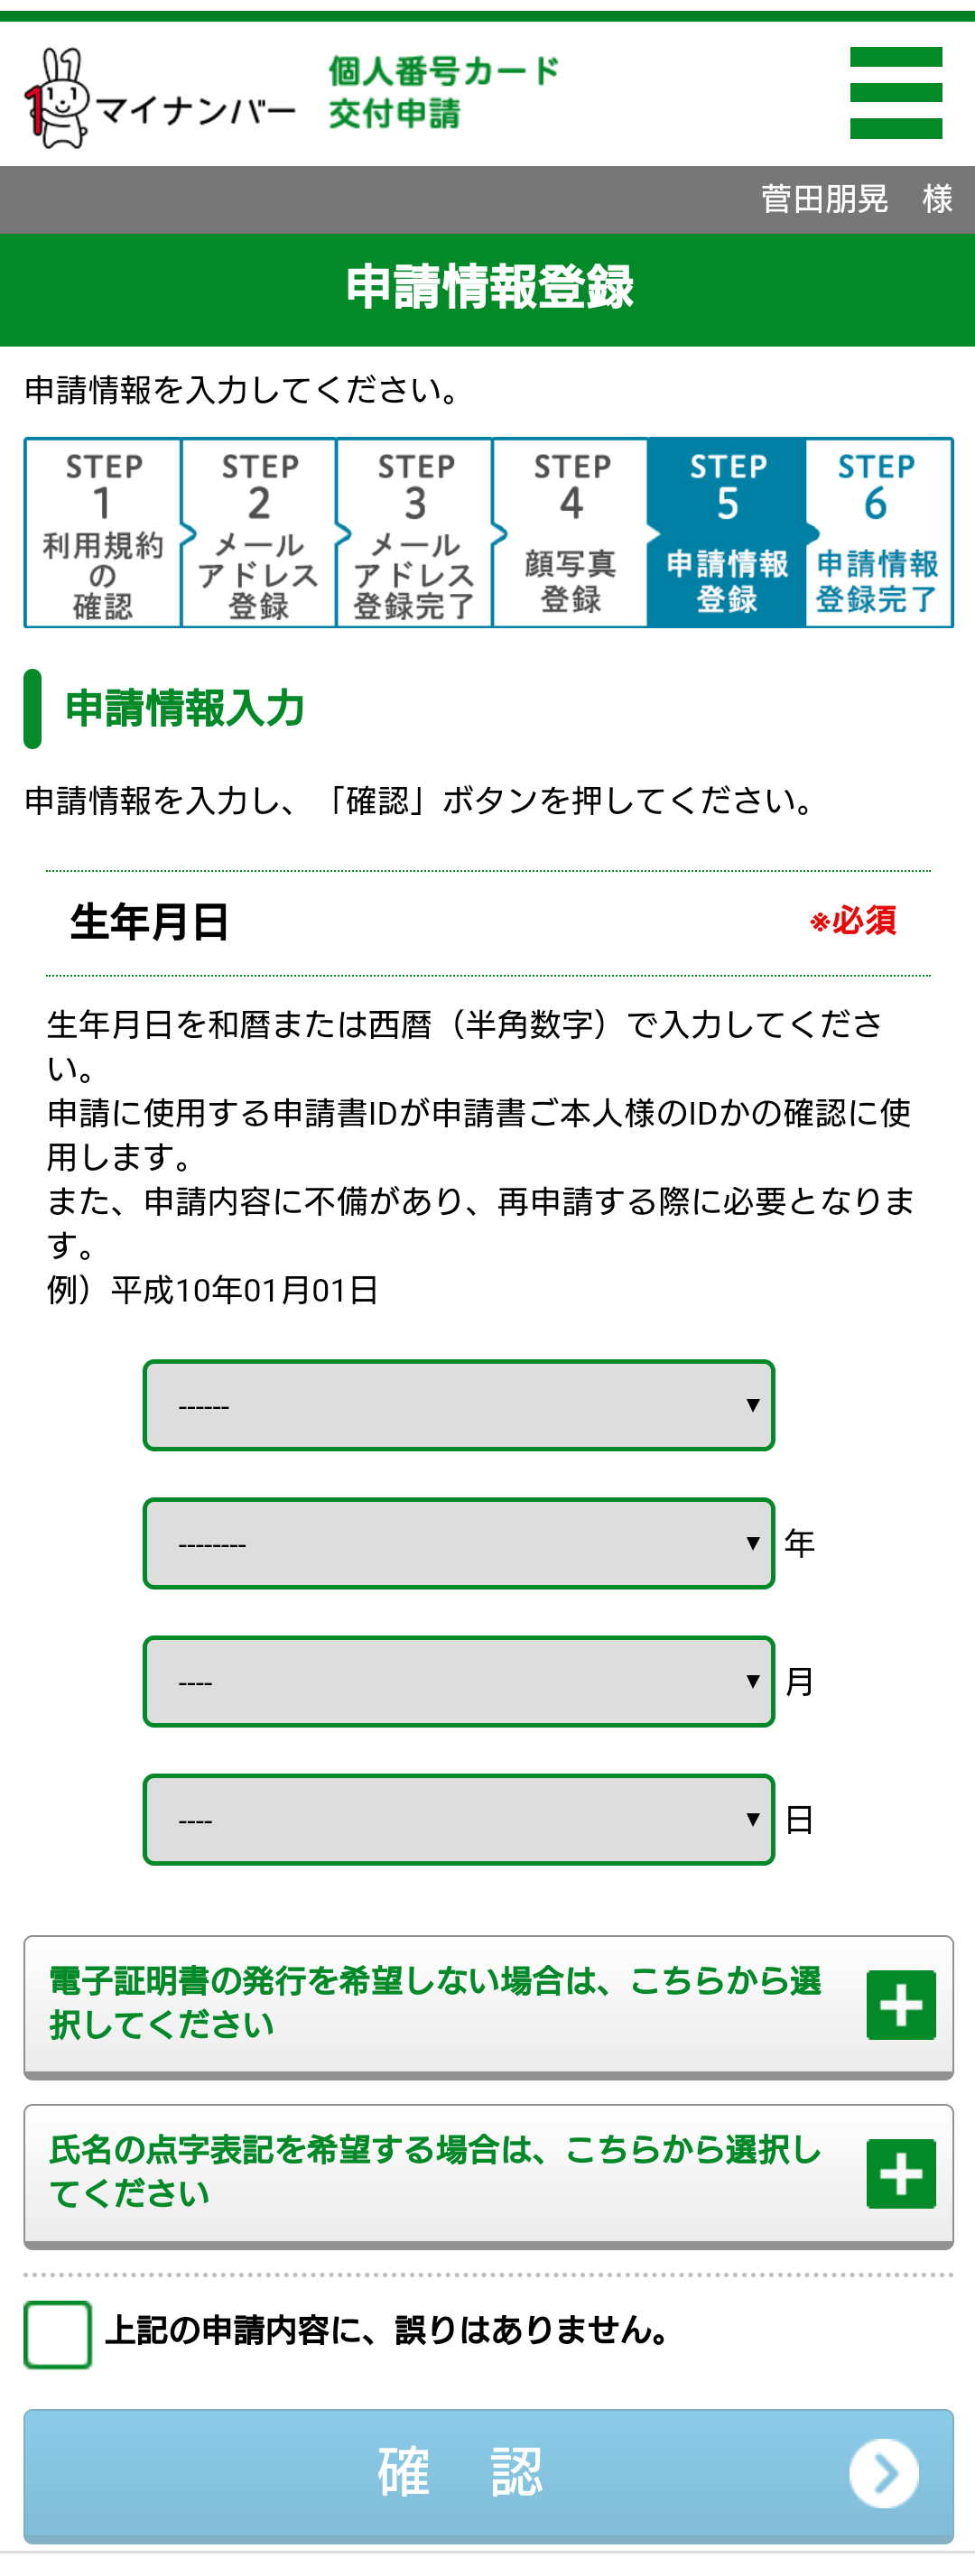
Task: Open the era selection dropdown
Action: click(459, 1405)
